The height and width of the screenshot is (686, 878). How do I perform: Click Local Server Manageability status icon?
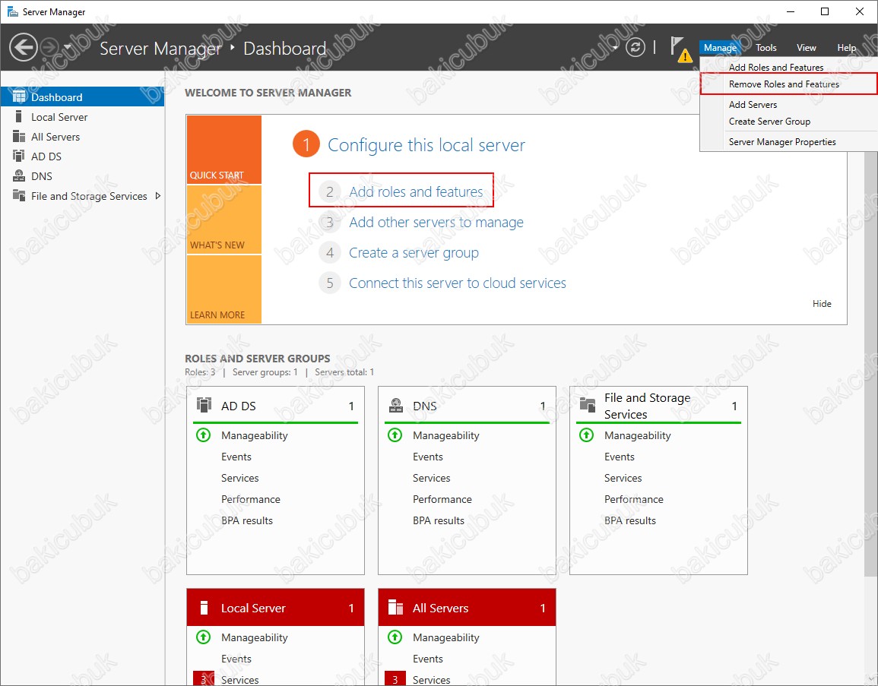point(203,637)
